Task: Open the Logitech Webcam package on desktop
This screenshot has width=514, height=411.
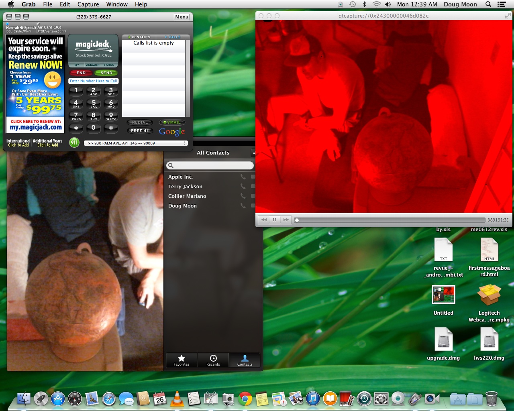Action: [x=489, y=296]
